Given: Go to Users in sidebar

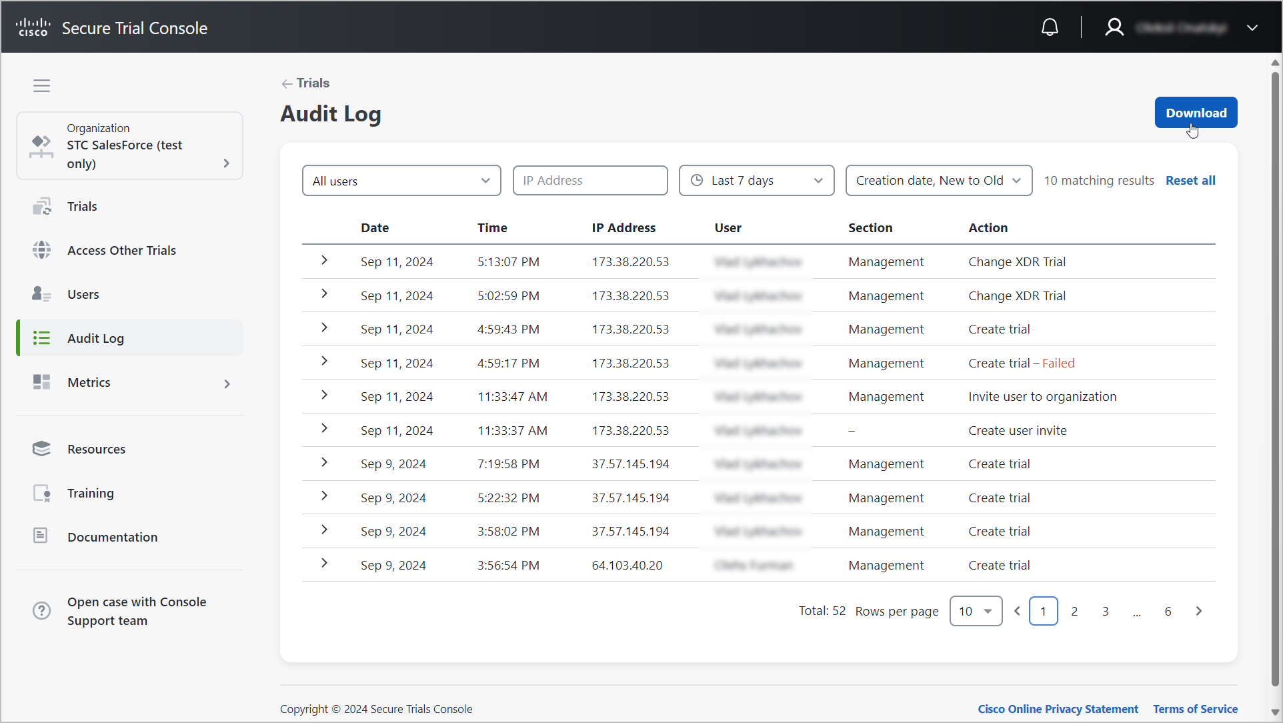Looking at the screenshot, I should 83,294.
